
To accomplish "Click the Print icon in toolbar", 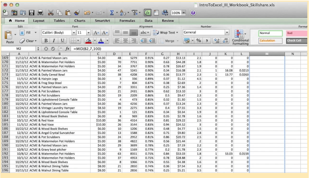I will pos(40,13).
